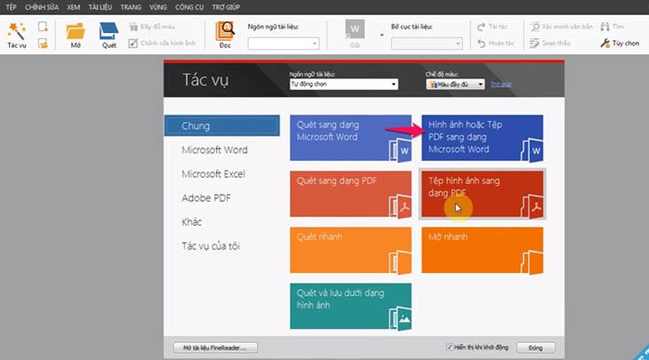649x360 pixels.
Task: Open the XEM menu
Action: click(73, 7)
